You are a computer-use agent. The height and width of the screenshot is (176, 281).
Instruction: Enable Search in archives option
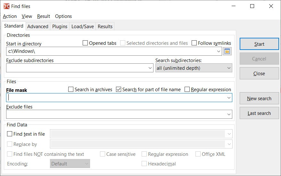(x=71, y=89)
